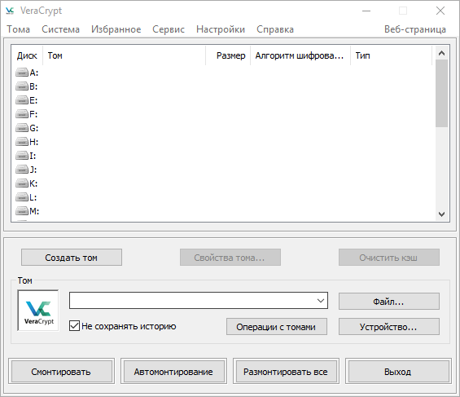Open the Система menu
The width and height of the screenshot is (460, 397).
coord(60,29)
